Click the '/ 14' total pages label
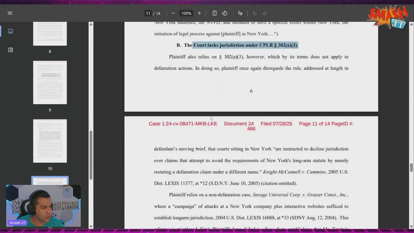The image size is (414, 233). [157, 13]
